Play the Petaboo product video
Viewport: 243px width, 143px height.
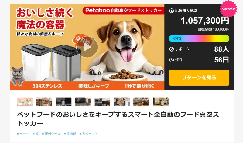(87, 47)
